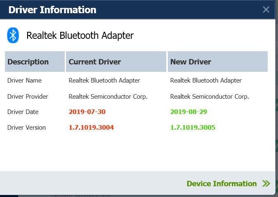Viewport: 278px width, 197px height.
Task: Select the Realtek Bluetooth Adapter title
Action: point(80,36)
